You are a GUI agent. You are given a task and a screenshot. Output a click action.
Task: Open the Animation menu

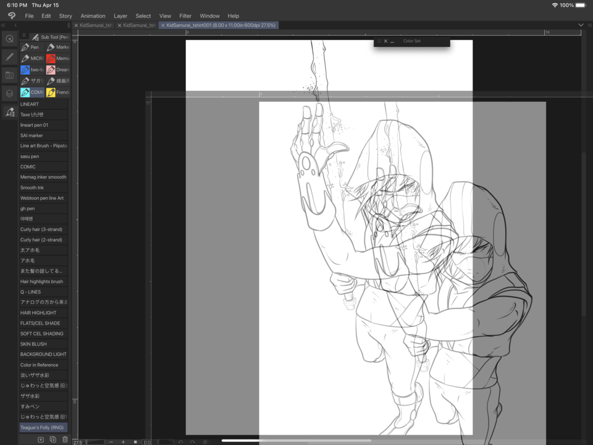pyautogui.click(x=93, y=16)
